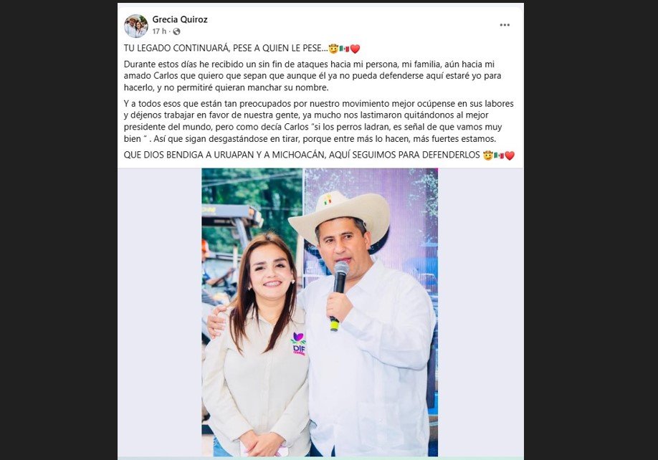658x460 pixels.
Task: Click the paragraph starting 'Y a todos esos'
Action: pyautogui.click(x=318, y=121)
